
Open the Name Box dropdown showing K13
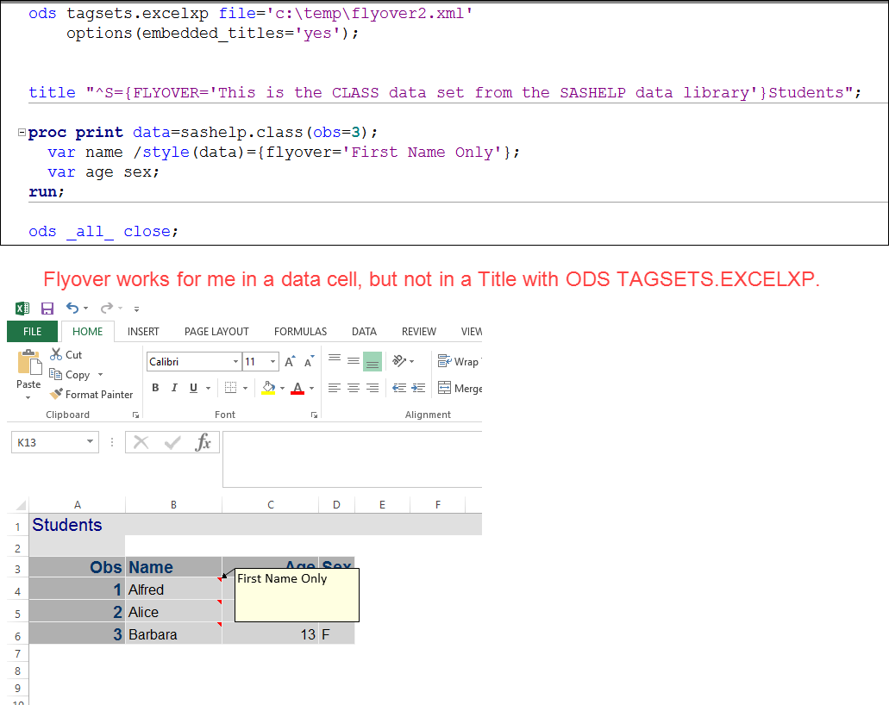pos(91,441)
